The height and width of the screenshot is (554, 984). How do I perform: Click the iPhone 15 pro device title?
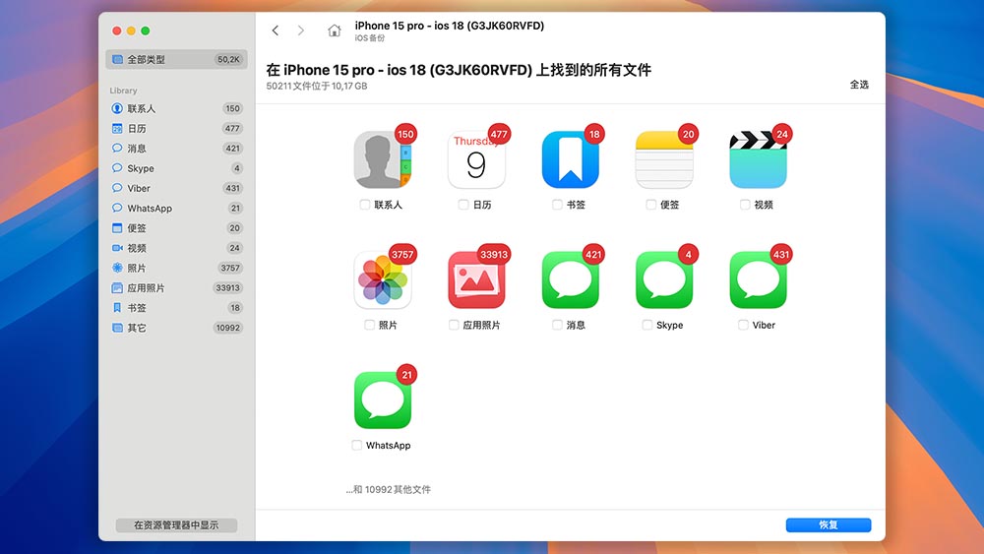point(450,26)
